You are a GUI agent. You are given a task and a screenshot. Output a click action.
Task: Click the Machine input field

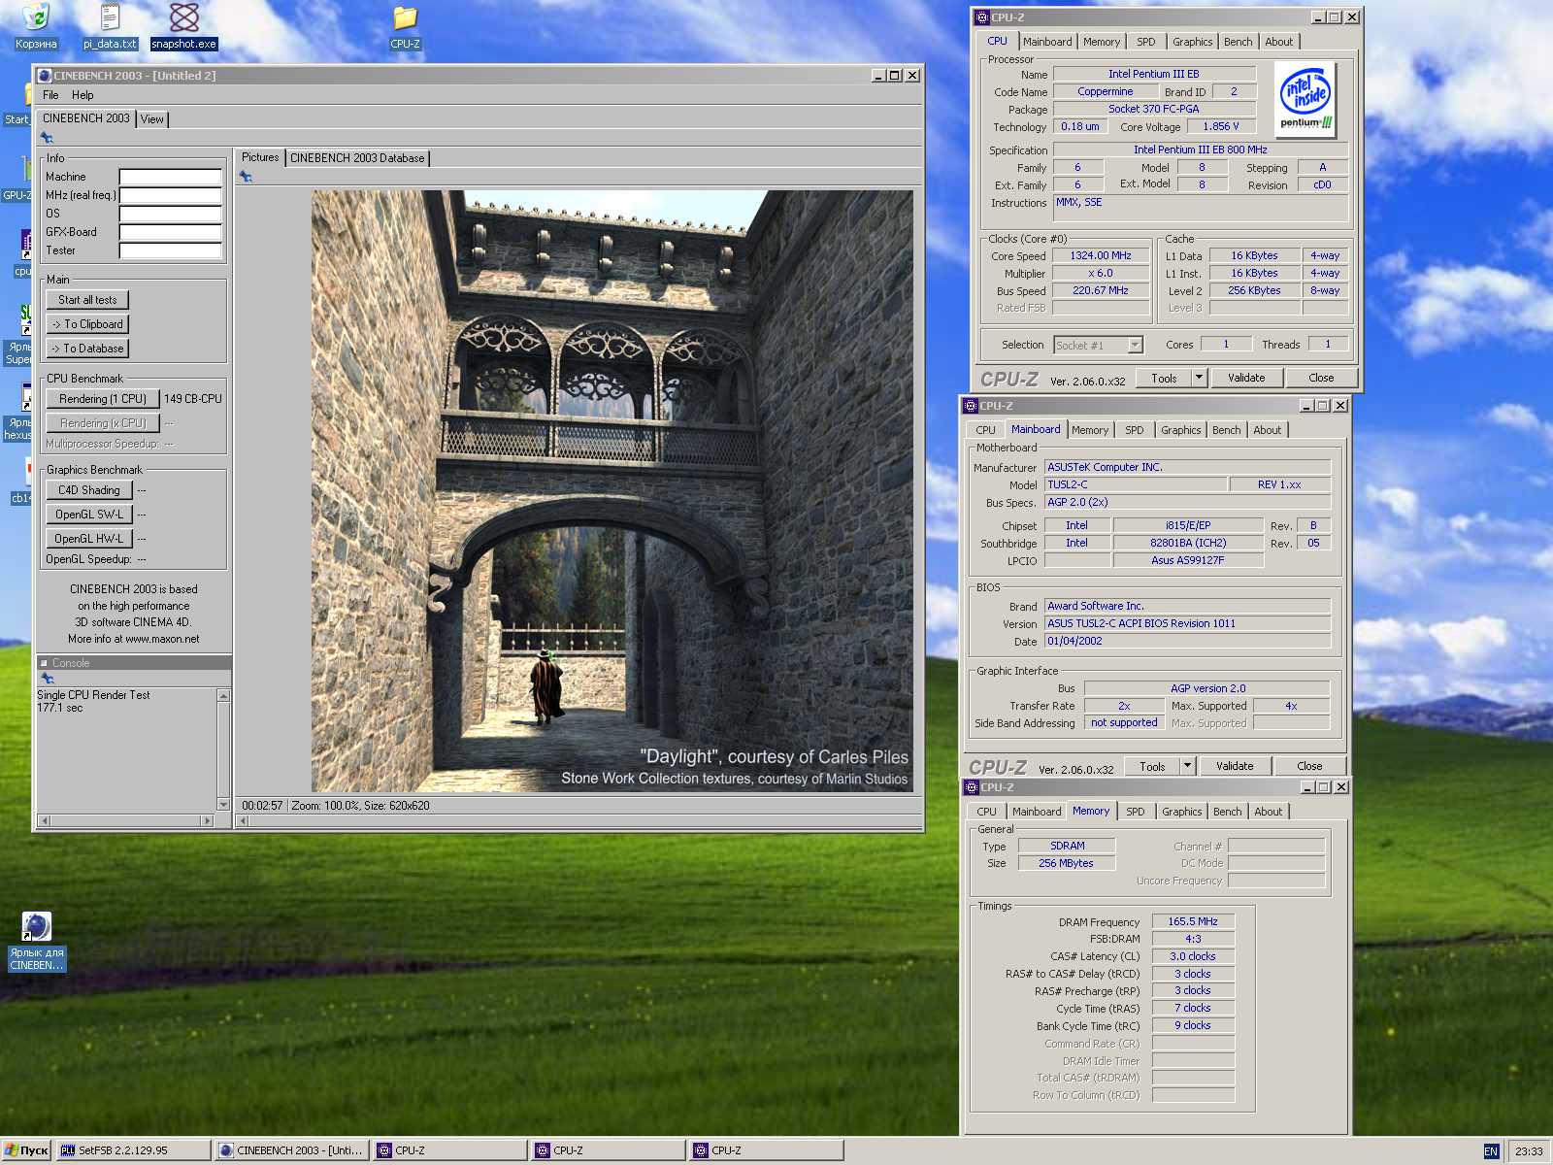tap(171, 177)
